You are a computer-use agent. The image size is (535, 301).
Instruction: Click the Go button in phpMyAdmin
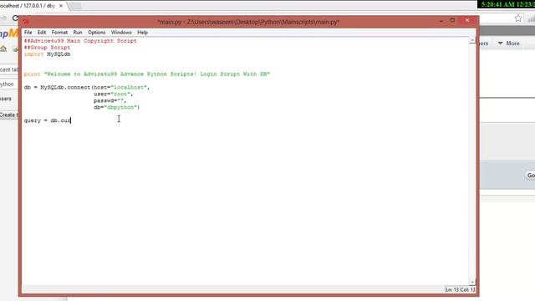pyautogui.click(x=531, y=176)
